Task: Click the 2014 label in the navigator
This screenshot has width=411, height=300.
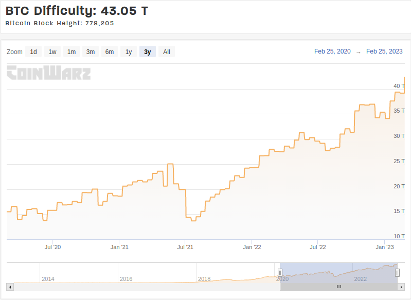Action: tap(48, 279)
